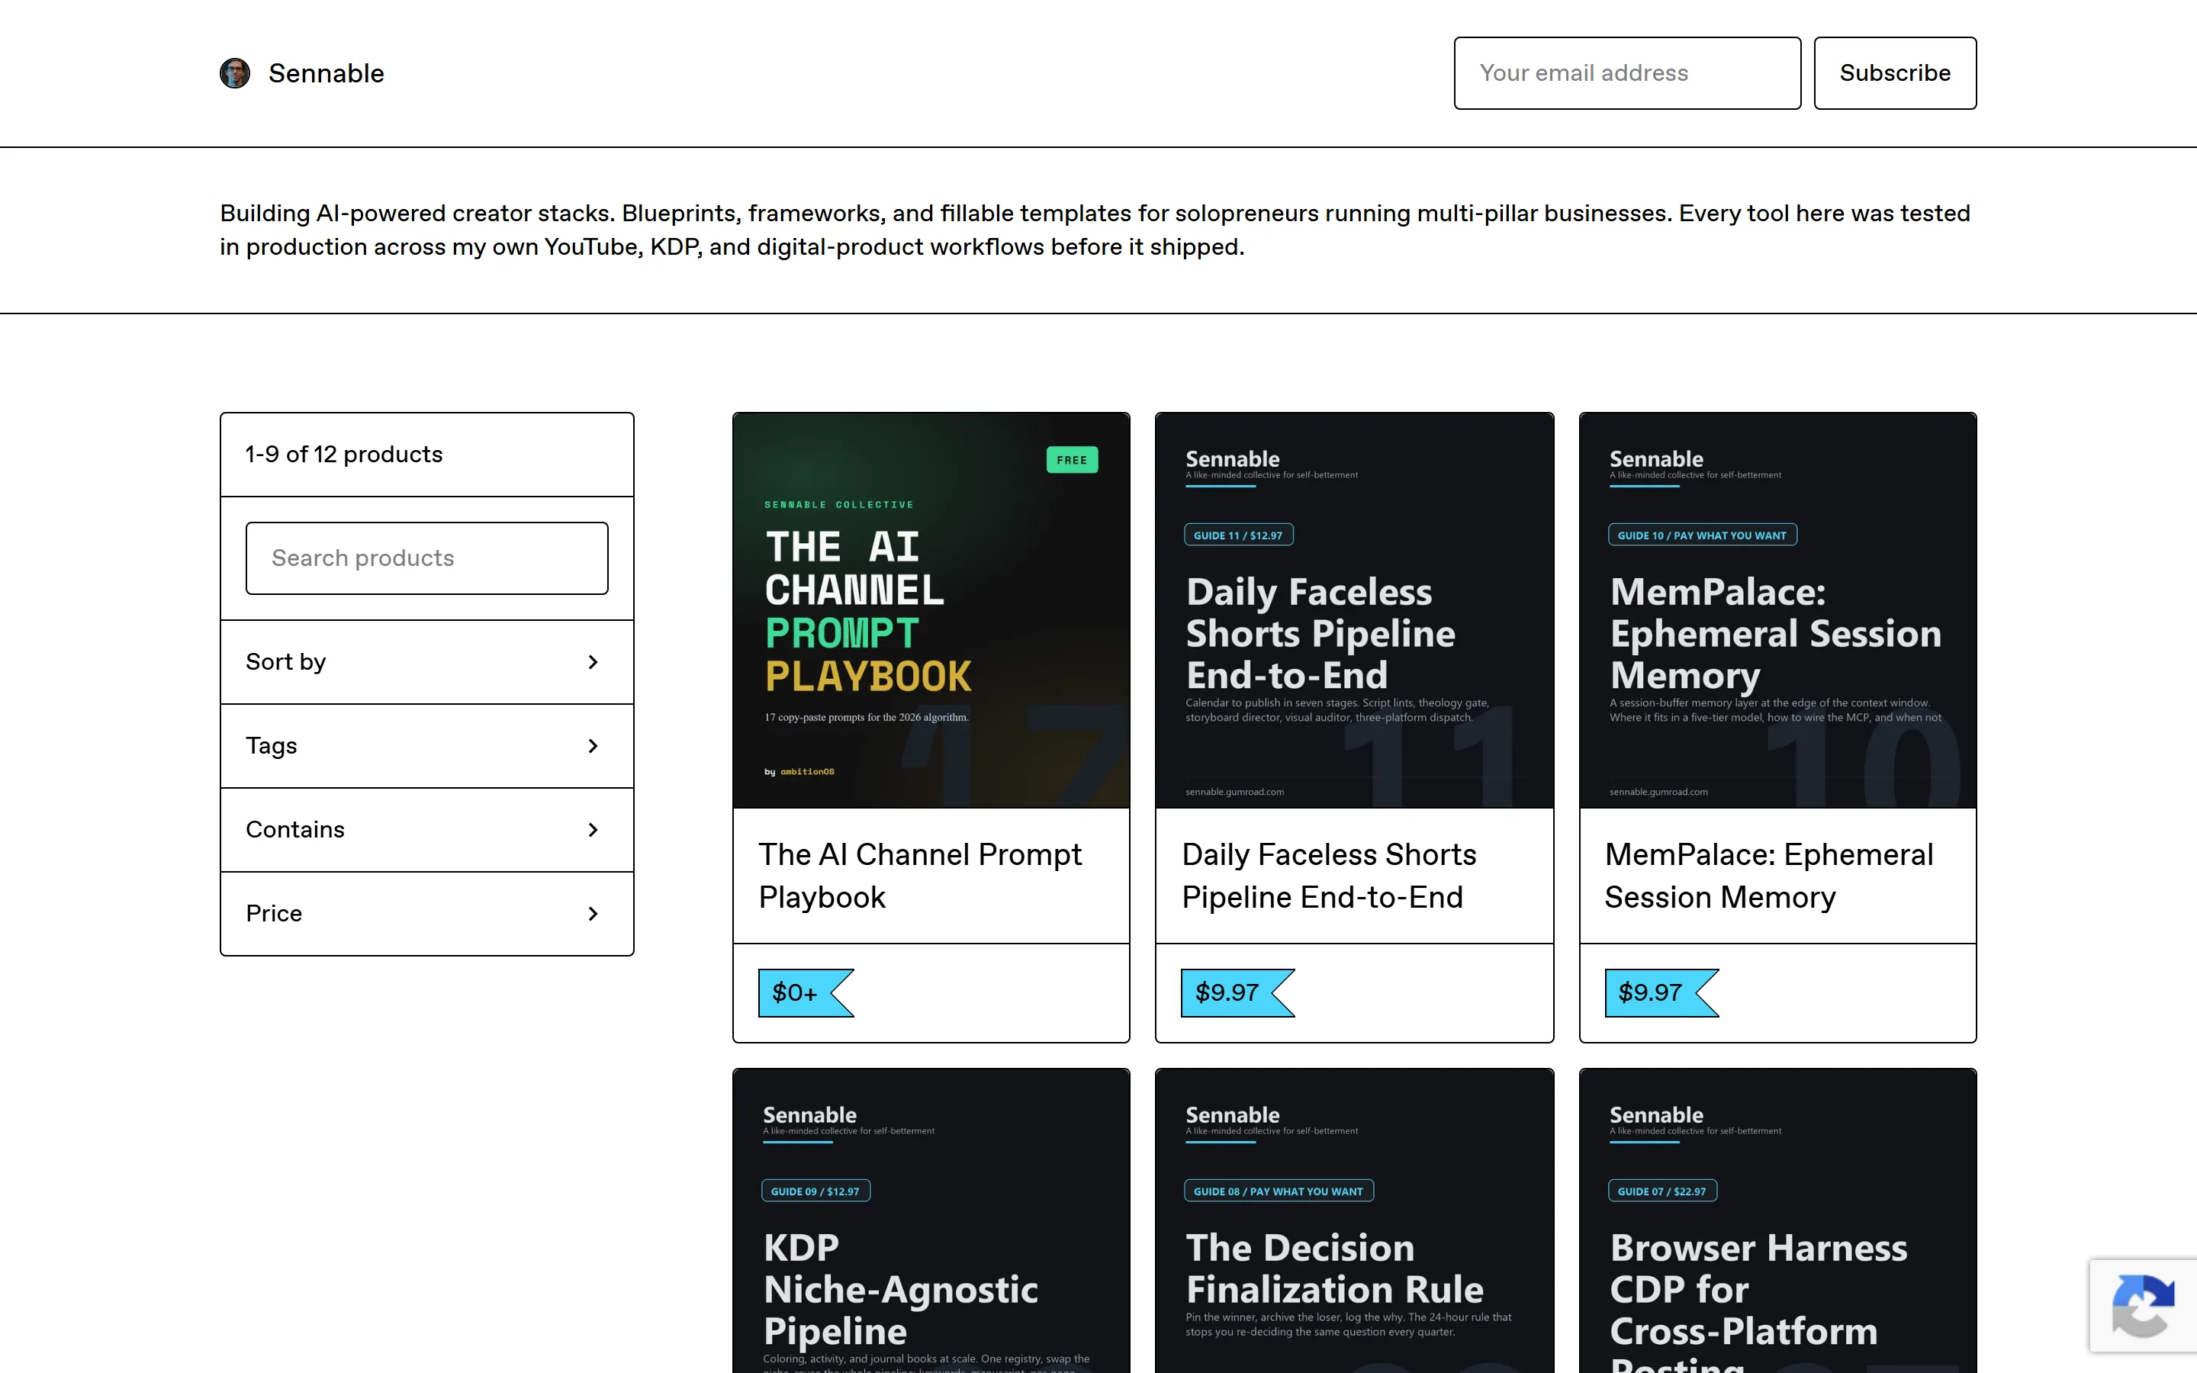The width and height of the screenshot is (2197, 1373).
Task: Click MemPalace: Ephemeral Session Memory title
Action: (x=1768, y=876)
